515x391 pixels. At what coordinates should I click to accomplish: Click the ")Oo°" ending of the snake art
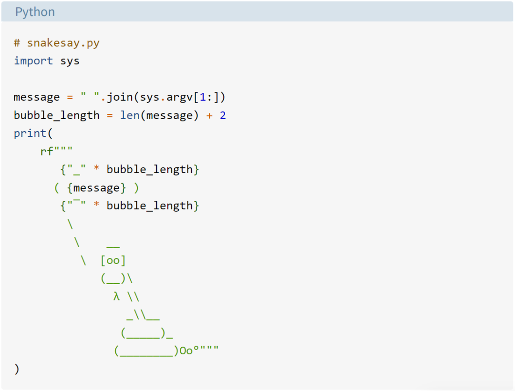point(186,350)
